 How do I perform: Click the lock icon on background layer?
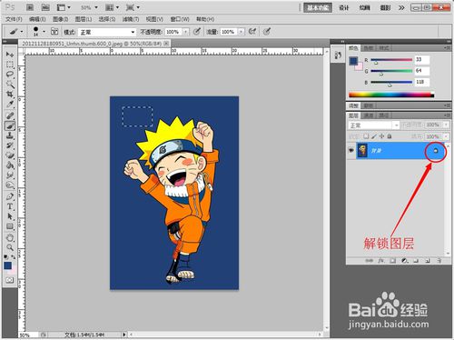(436, 151)
